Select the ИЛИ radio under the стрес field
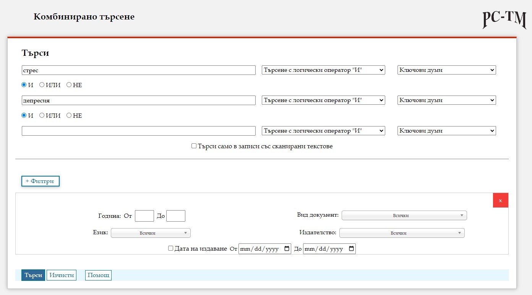532x295 pixels. point(42,85)
